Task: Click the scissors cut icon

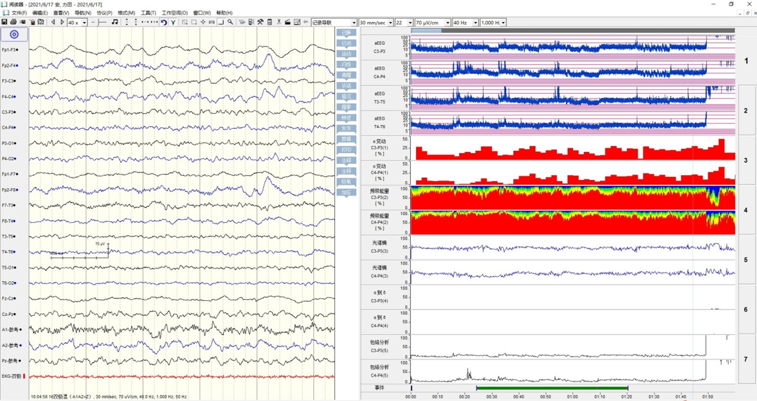Action: tap(279, 22)
